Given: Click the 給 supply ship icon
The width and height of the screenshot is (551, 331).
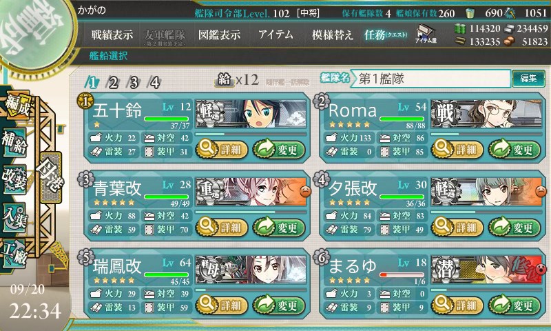Looking at the screenshot, I should pyautogui.click(x=225, y=80).
